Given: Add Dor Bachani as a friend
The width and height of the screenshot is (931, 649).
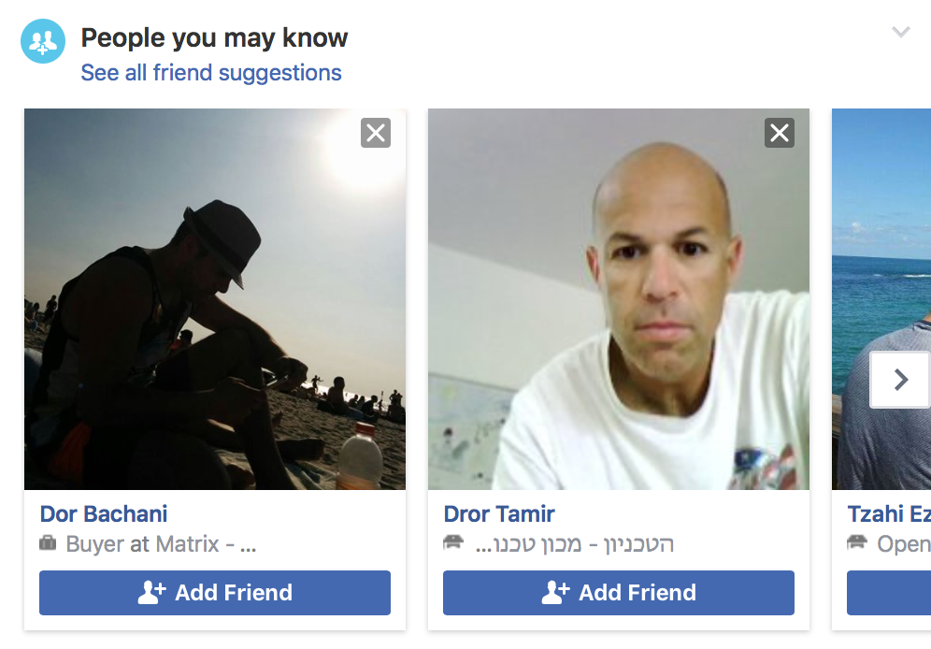Looking at the screenshot, I should click(x=215, y=593).
